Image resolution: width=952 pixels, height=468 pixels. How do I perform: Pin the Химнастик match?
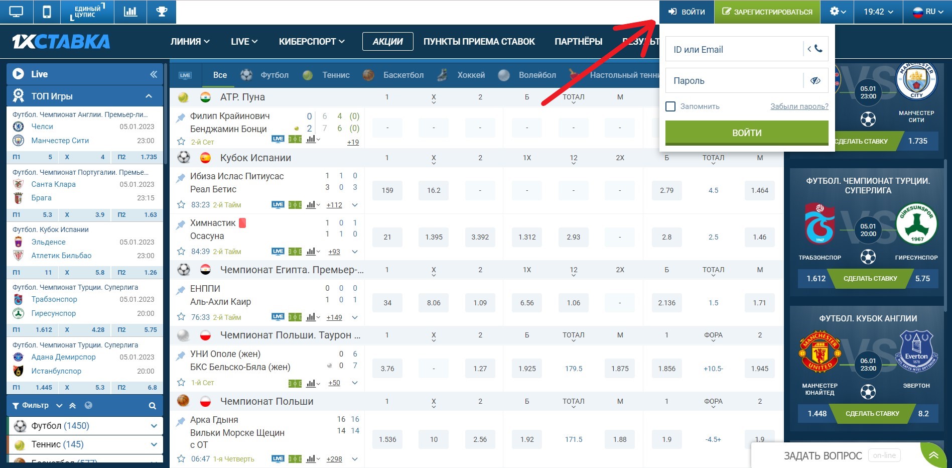(181, 224)
